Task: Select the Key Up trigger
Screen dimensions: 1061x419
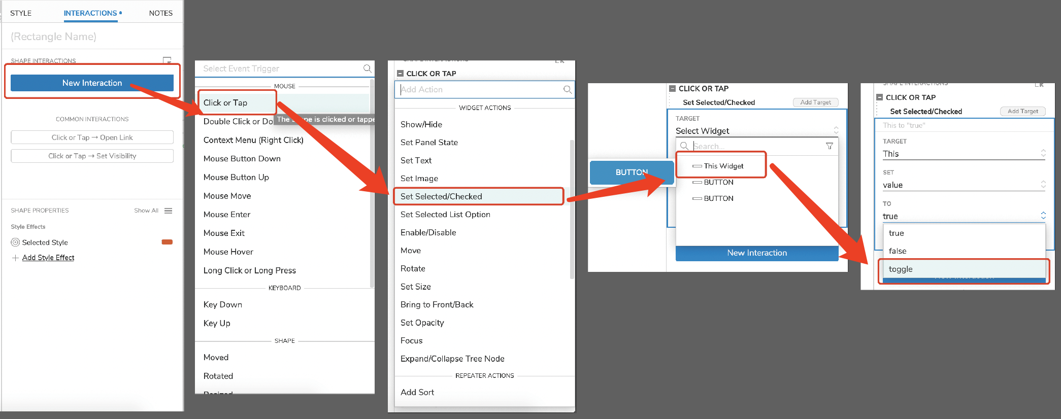Action: (x=217, y=323)
